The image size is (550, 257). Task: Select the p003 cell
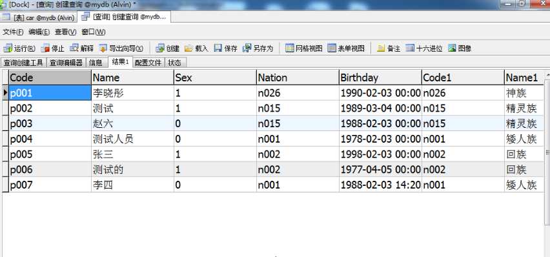pyautogui.click(x=50, y=123)
